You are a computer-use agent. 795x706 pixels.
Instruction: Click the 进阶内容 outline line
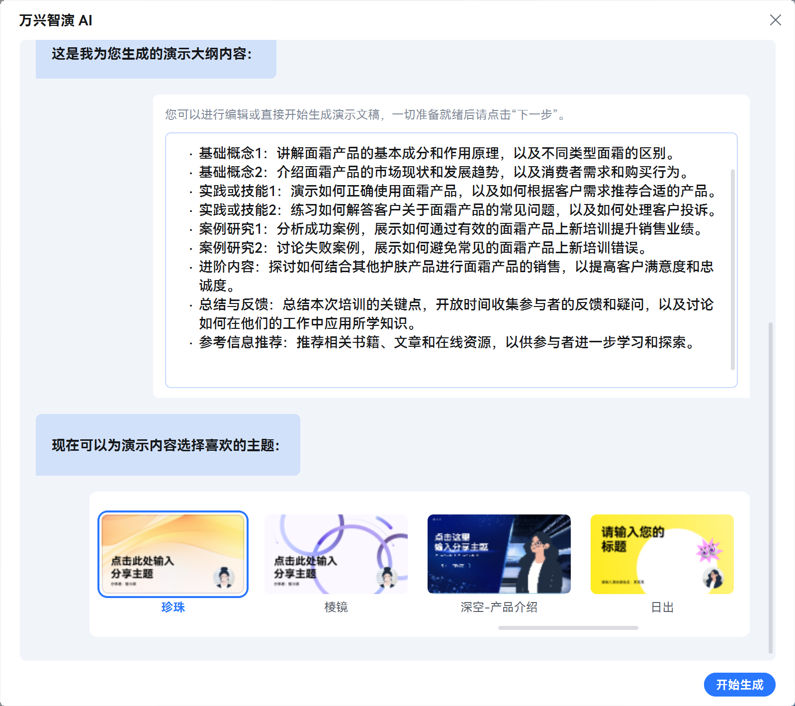pyautogui.click(x=456, y=276)
